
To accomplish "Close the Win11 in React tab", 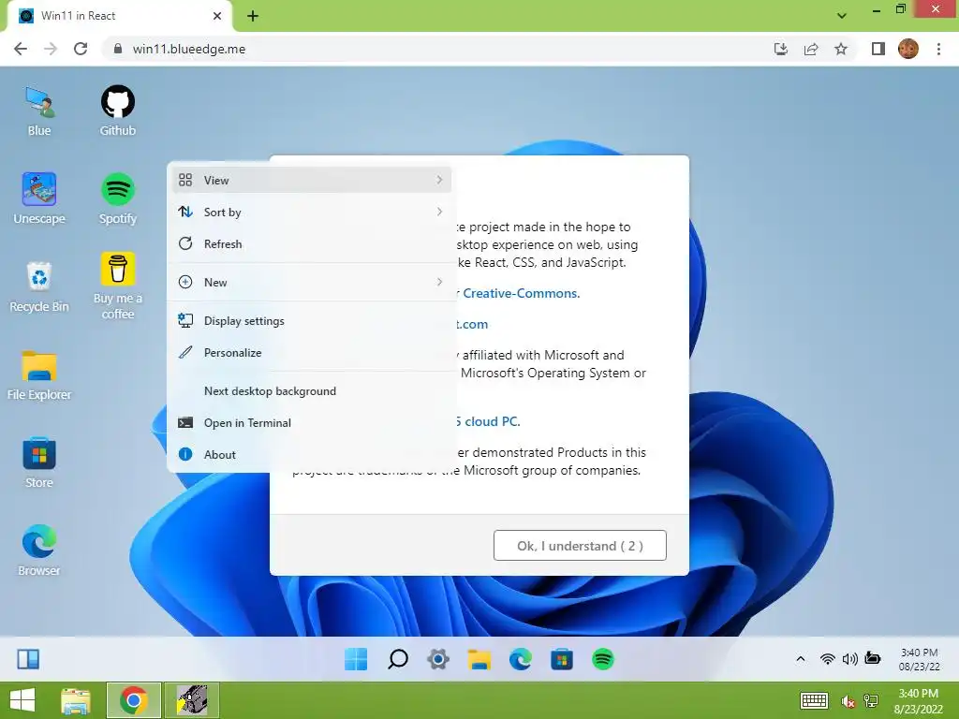I will pyautogui.click(x=217, y=16).
